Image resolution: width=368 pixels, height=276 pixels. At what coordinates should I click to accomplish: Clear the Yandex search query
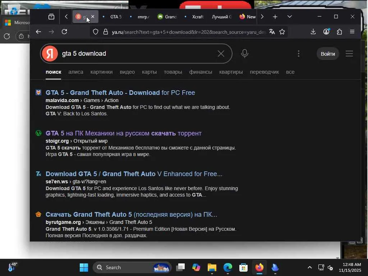click(221, 54)
